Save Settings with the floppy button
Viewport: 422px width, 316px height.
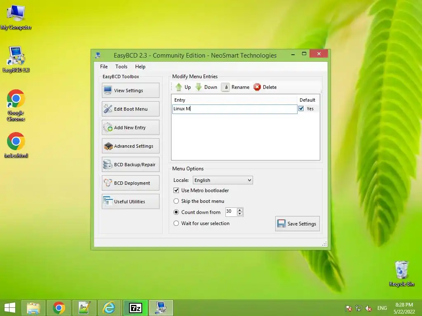[298, 223]
